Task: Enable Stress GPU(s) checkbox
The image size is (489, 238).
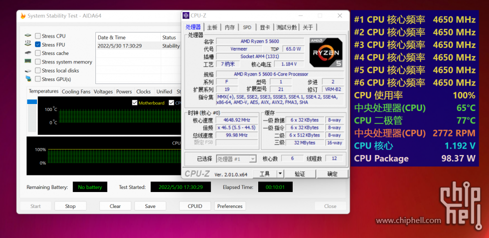Action: coord(38,79)
